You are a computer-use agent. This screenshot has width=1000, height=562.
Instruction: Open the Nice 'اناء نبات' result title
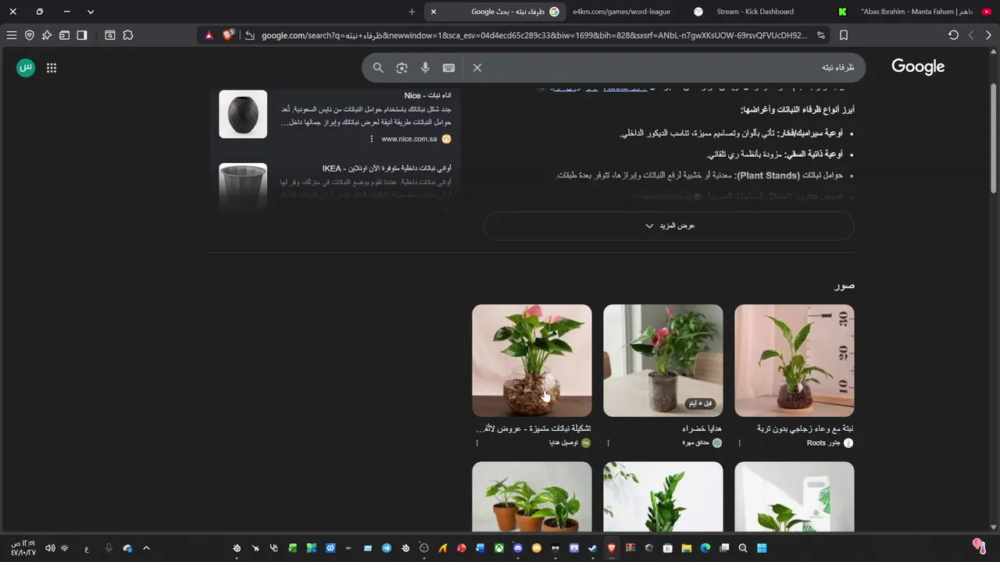click(x=427, y=95)
